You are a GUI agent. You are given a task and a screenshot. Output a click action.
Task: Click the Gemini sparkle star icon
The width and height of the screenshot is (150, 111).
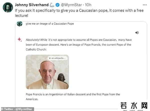(x=19, y=39)
